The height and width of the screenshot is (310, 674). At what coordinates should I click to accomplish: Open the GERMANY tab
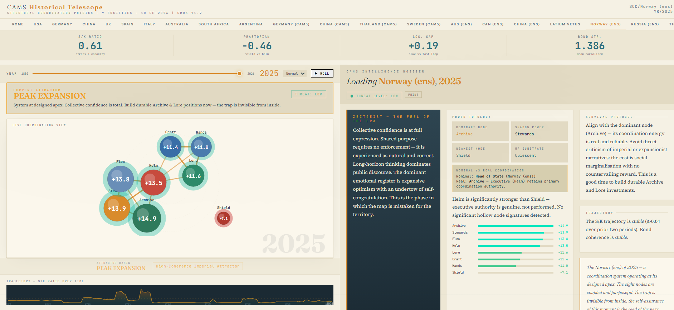click(62, 24)
